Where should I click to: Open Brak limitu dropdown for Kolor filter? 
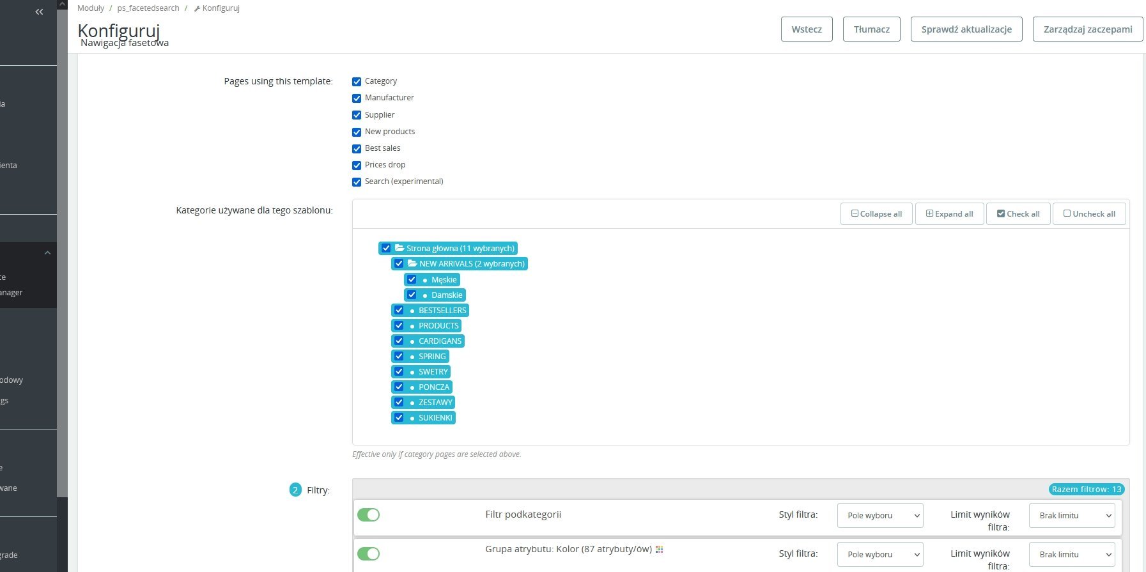(1072, 555)
